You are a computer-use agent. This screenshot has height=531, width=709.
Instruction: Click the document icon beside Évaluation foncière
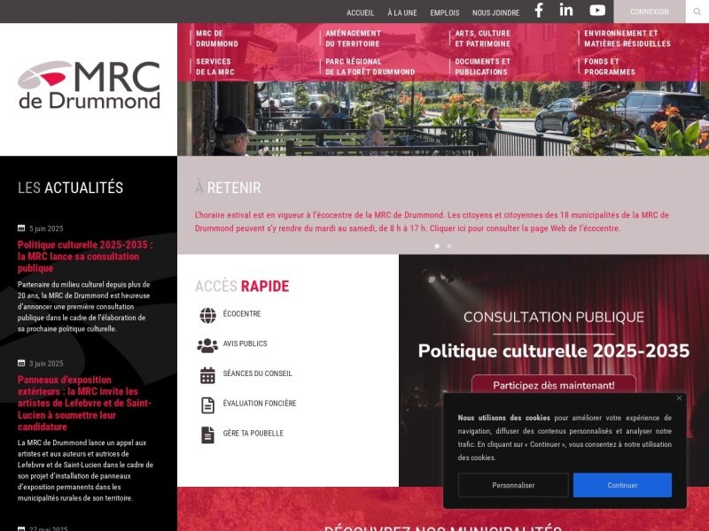coord(207,405)
